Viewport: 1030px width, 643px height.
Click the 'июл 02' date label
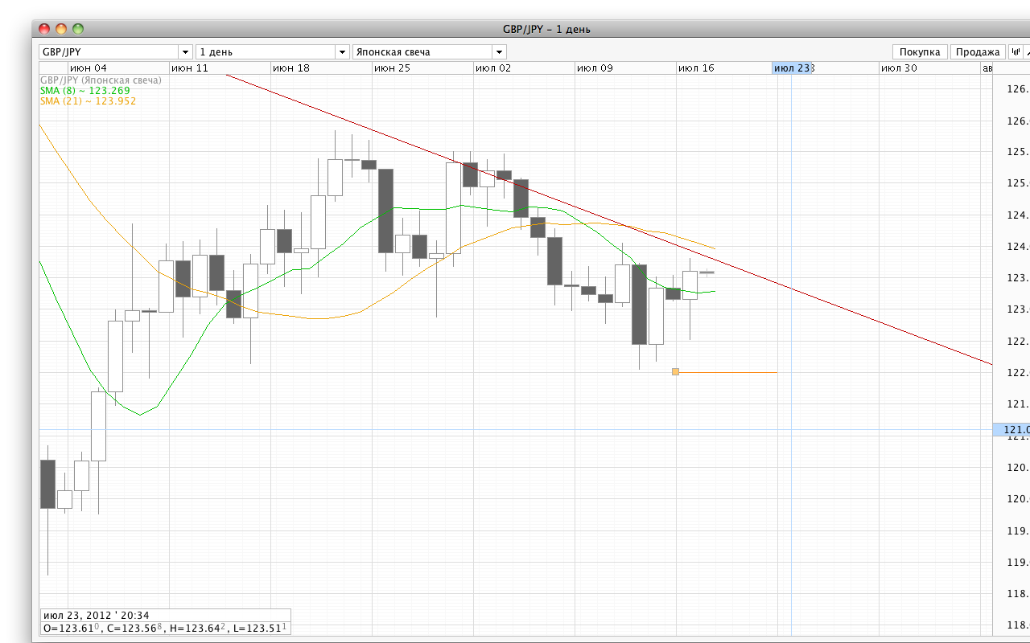point(493,68)
